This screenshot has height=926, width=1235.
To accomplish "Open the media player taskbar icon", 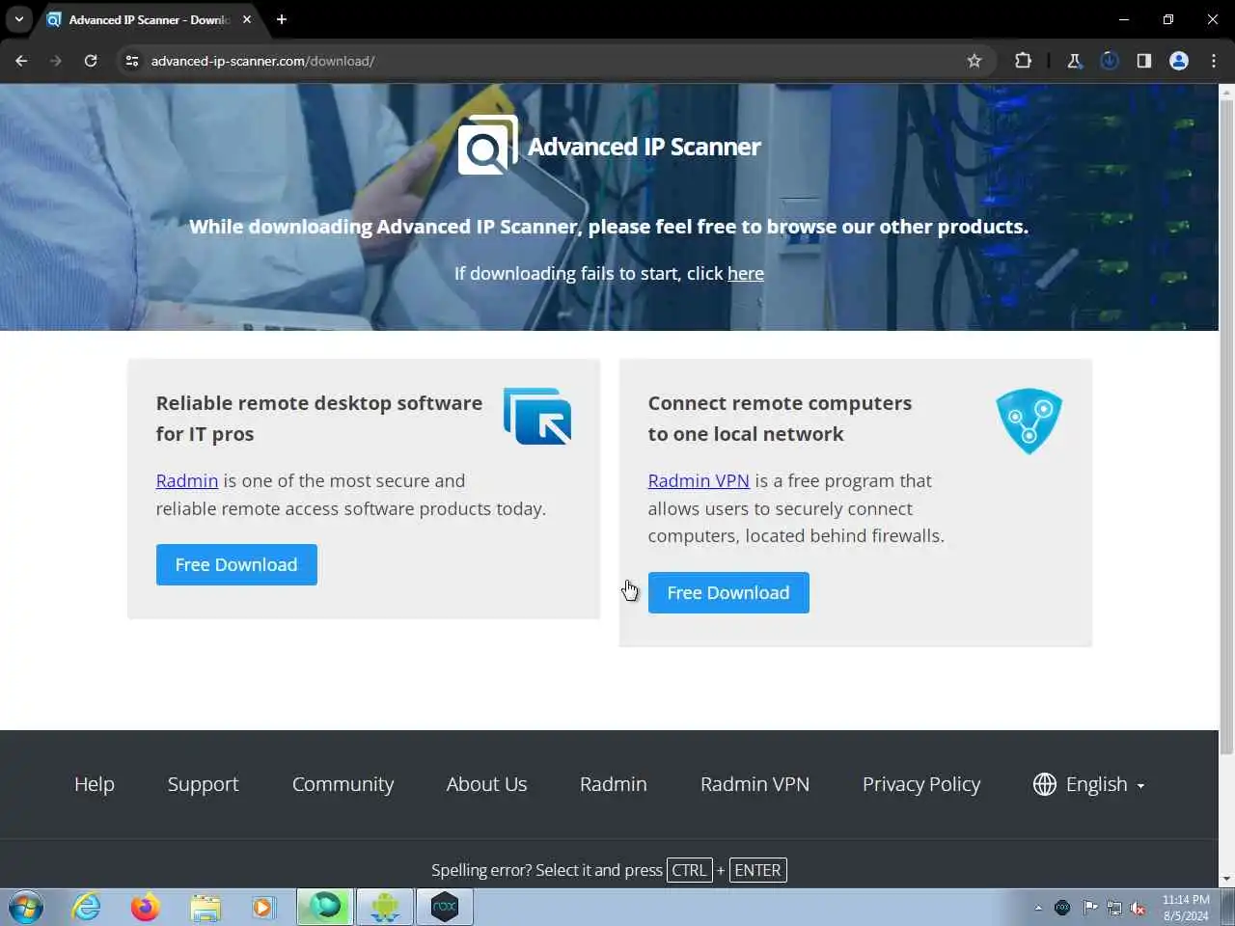I will pyautogui.click(x=263, y=908).
